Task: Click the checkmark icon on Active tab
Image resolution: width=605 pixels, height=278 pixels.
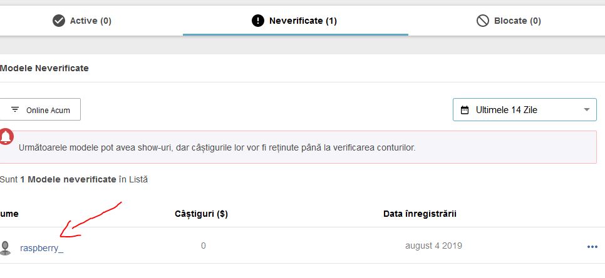Action: point(59,21)
